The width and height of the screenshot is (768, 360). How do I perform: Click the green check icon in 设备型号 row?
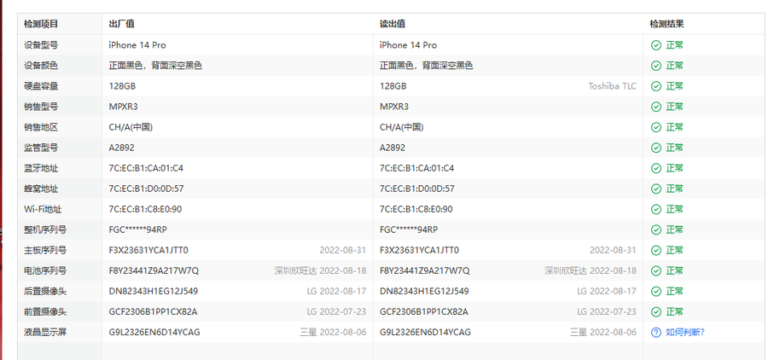(656, 45)
